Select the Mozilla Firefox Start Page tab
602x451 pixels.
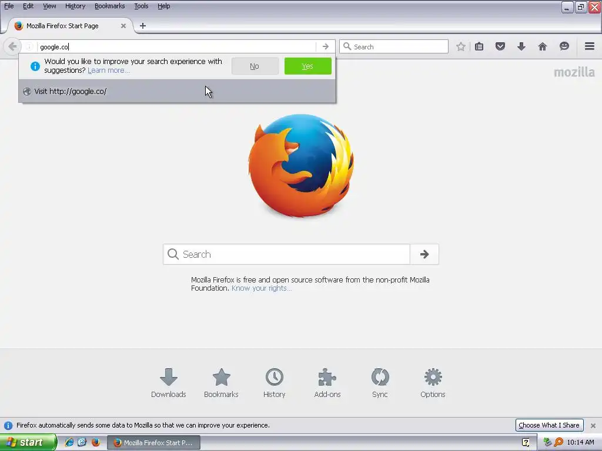click(69, 26)
